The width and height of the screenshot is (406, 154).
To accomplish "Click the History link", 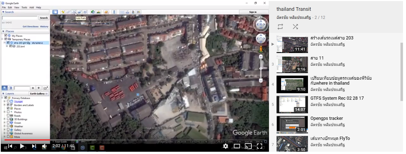I will point(44,26).
